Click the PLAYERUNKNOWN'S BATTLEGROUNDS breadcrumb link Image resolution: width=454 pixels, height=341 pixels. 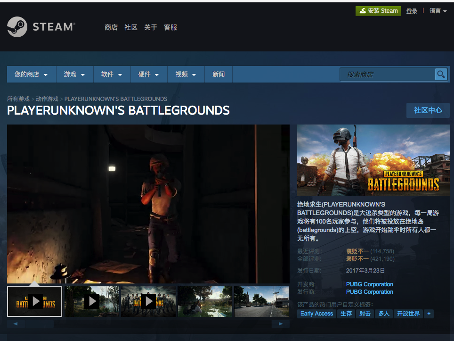(x=116, y=99)
